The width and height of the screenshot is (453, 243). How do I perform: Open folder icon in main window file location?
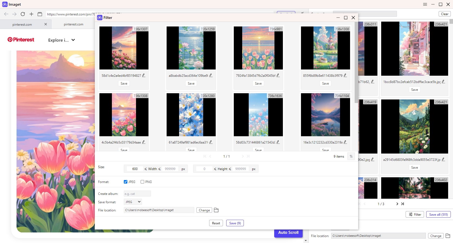448,236
